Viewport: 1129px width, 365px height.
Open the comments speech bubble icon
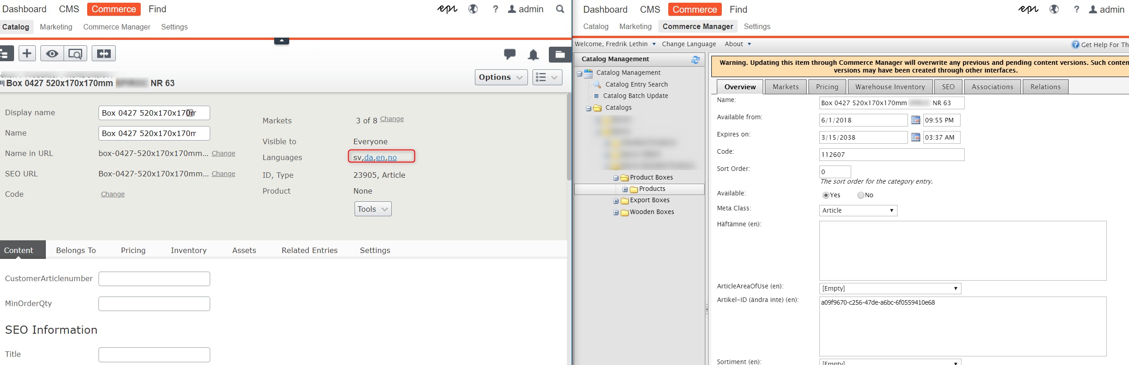[x=509, y=54]
